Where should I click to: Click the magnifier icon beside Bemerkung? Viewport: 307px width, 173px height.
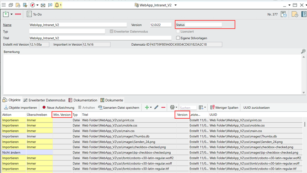click(x=303, y=51)
